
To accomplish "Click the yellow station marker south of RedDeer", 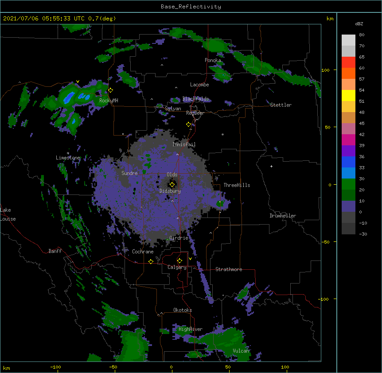I will 188,124.
